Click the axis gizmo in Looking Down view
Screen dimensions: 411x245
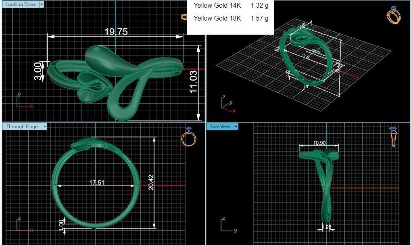(24, 100)
